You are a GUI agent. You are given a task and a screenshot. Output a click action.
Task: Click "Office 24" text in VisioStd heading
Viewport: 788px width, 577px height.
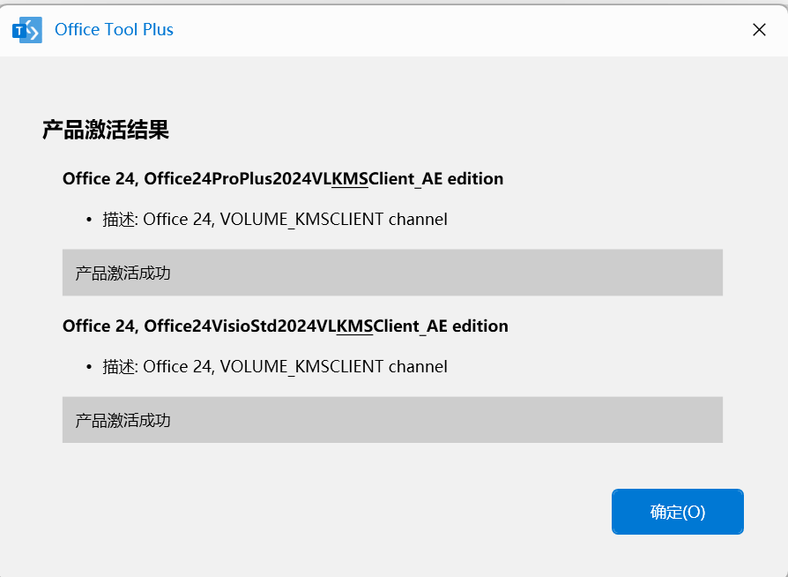99,326
